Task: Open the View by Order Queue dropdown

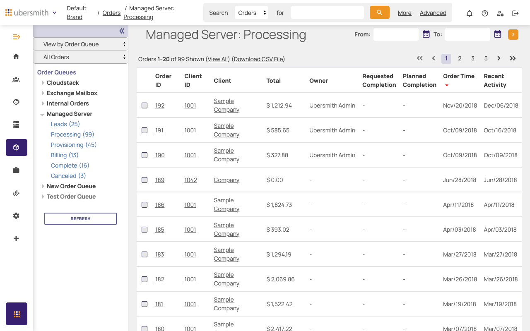Action: point(80,44)
